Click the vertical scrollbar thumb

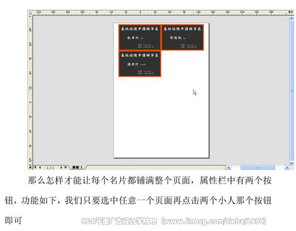pyautogui.click(x=291, y=90)
